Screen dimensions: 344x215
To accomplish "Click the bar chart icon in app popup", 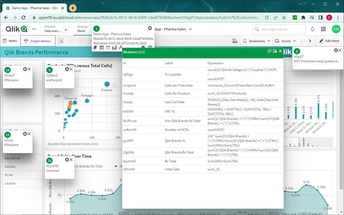I will pyautogui.click(x=114, y=48).
